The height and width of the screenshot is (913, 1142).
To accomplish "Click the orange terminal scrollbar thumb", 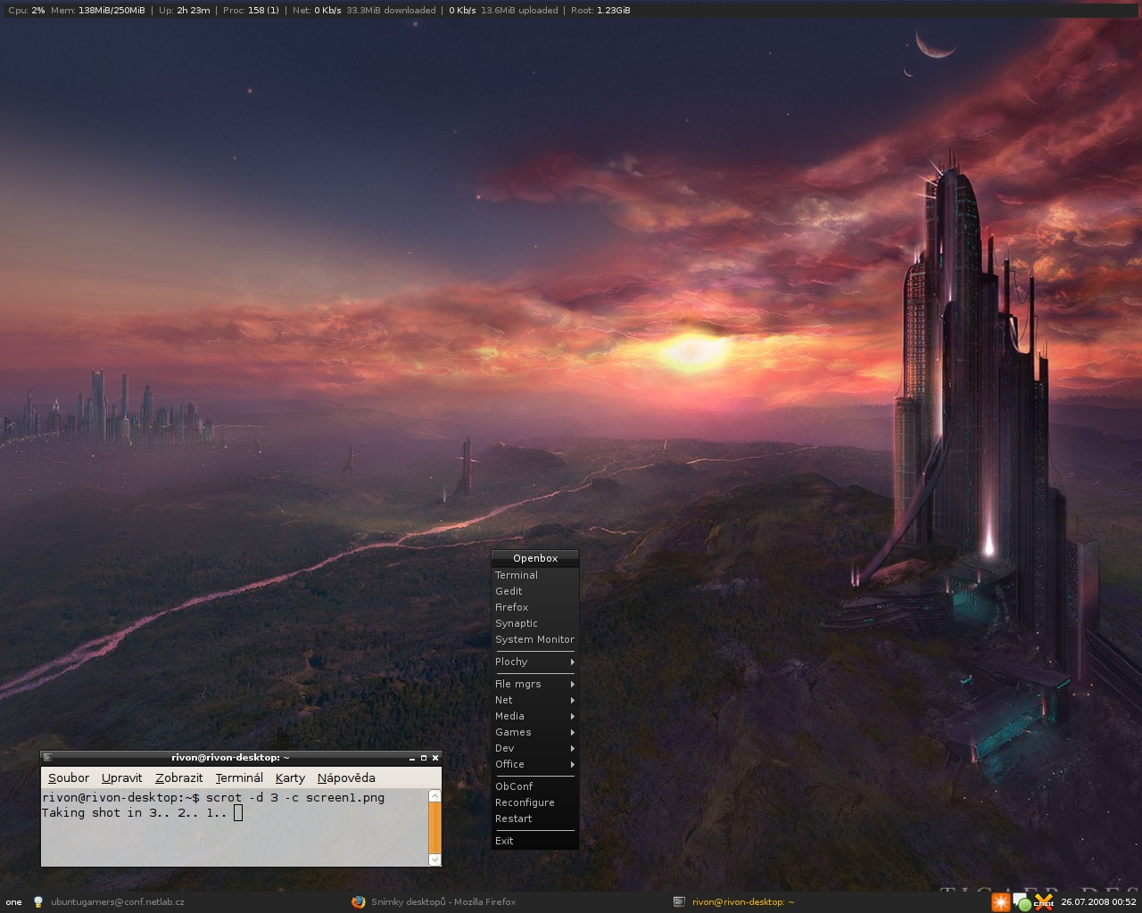I will (434, 827).
